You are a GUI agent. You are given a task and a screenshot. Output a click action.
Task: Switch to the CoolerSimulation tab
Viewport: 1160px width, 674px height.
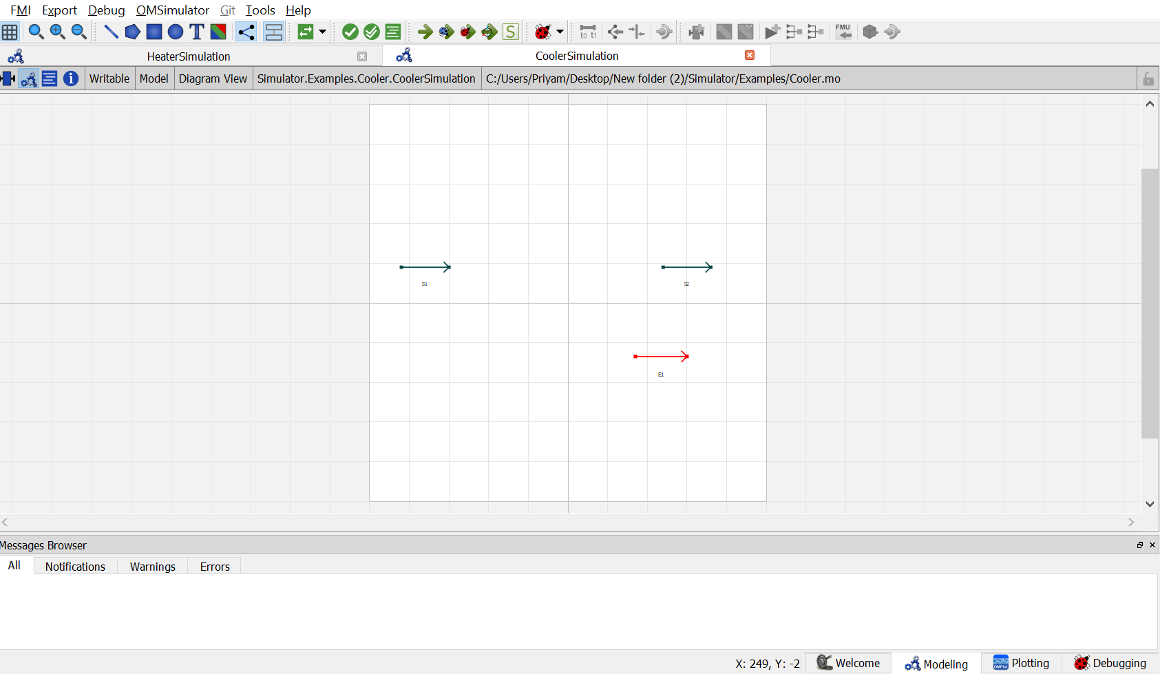tap(577, 56)
